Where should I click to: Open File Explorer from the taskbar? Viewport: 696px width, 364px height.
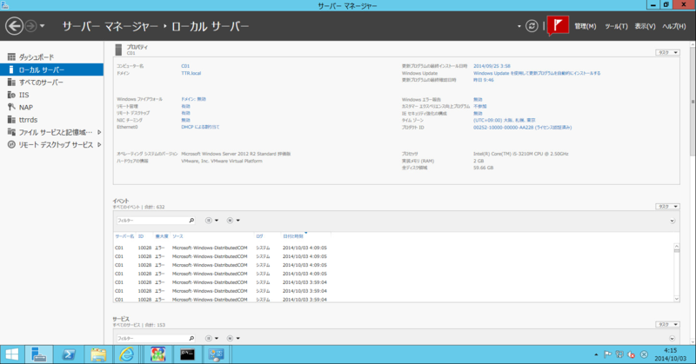pos(98,354)
